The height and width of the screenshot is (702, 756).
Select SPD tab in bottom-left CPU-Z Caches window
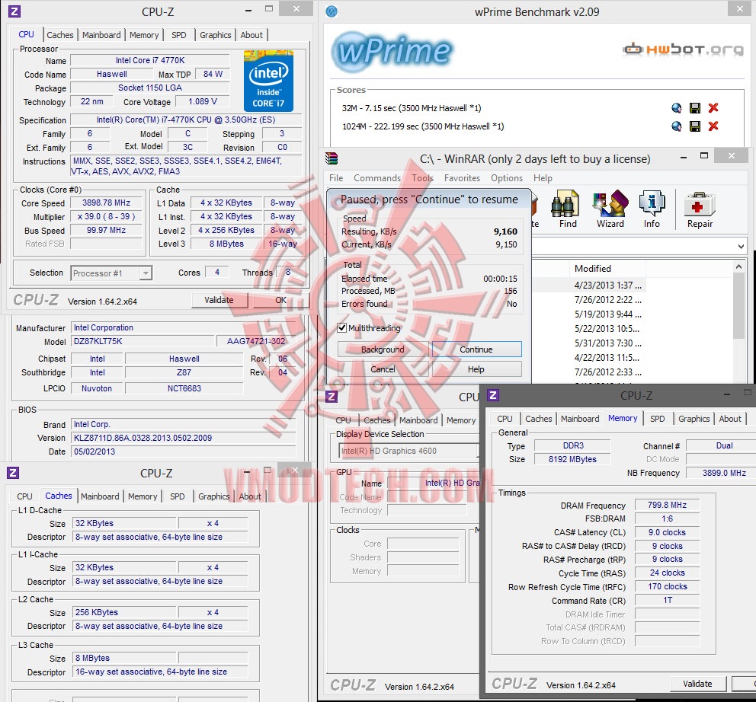[x=177, y=496]
